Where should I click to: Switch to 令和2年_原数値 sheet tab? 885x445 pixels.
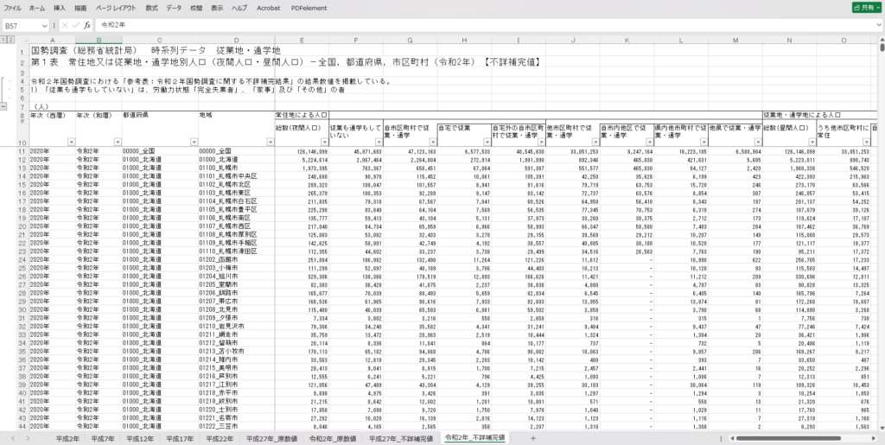333,438
